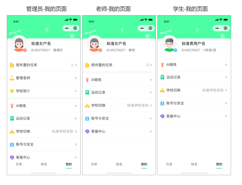Expand admin 学校切换 chevron
This screenshot has height=185, width=242.
pyautogui.click(x=76, y=131)
